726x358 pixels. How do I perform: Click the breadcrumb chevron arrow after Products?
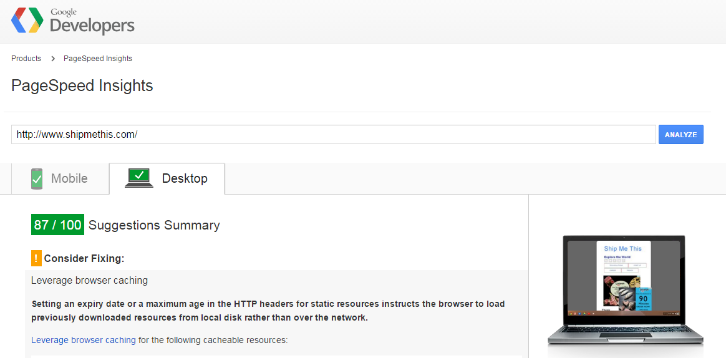click(x=53, y=59)
